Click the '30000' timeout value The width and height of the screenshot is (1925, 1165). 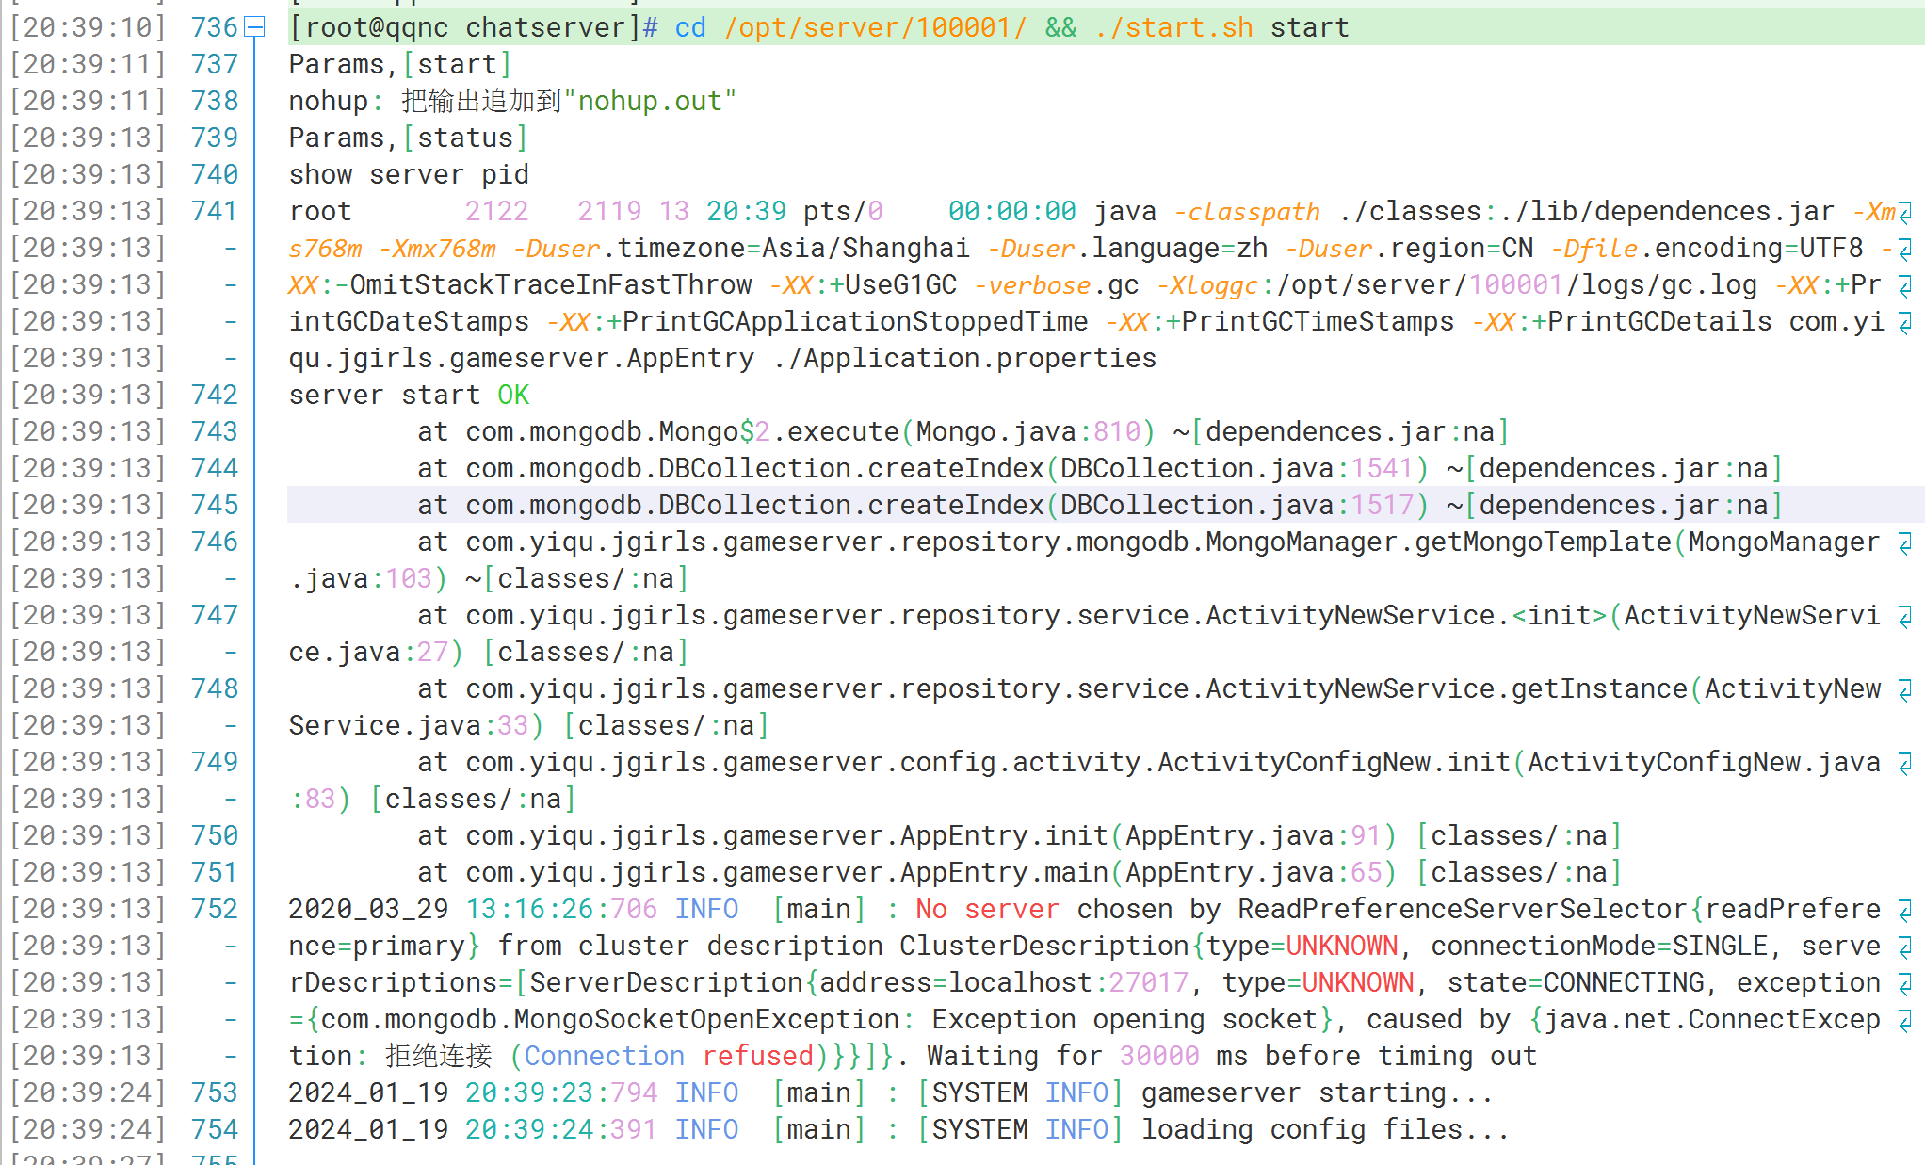(x=1158, y=1056)
